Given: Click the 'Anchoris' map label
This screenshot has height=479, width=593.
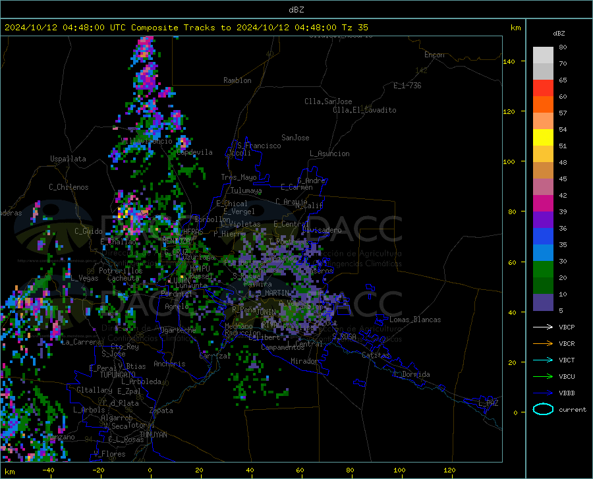Looking at the screenshot, I should (x=169, y=364).
